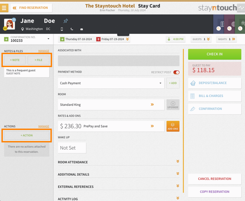The height and width of the screenshot is (201, 245).
Task: Click Jane Doe's guest avatar
Action: point(10,24)
